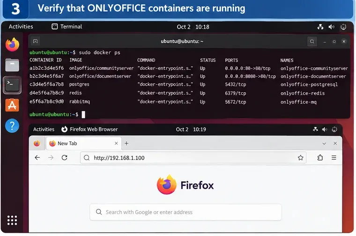Click the NAMES column header
Image resolution: width=356 pixels, height=236 pixels.
(x=287, y=60)
